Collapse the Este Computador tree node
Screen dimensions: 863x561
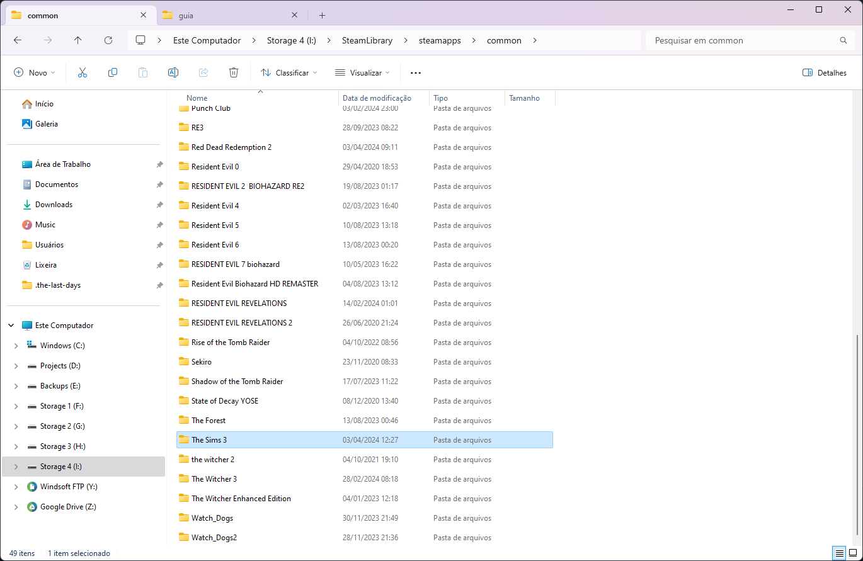11,326
